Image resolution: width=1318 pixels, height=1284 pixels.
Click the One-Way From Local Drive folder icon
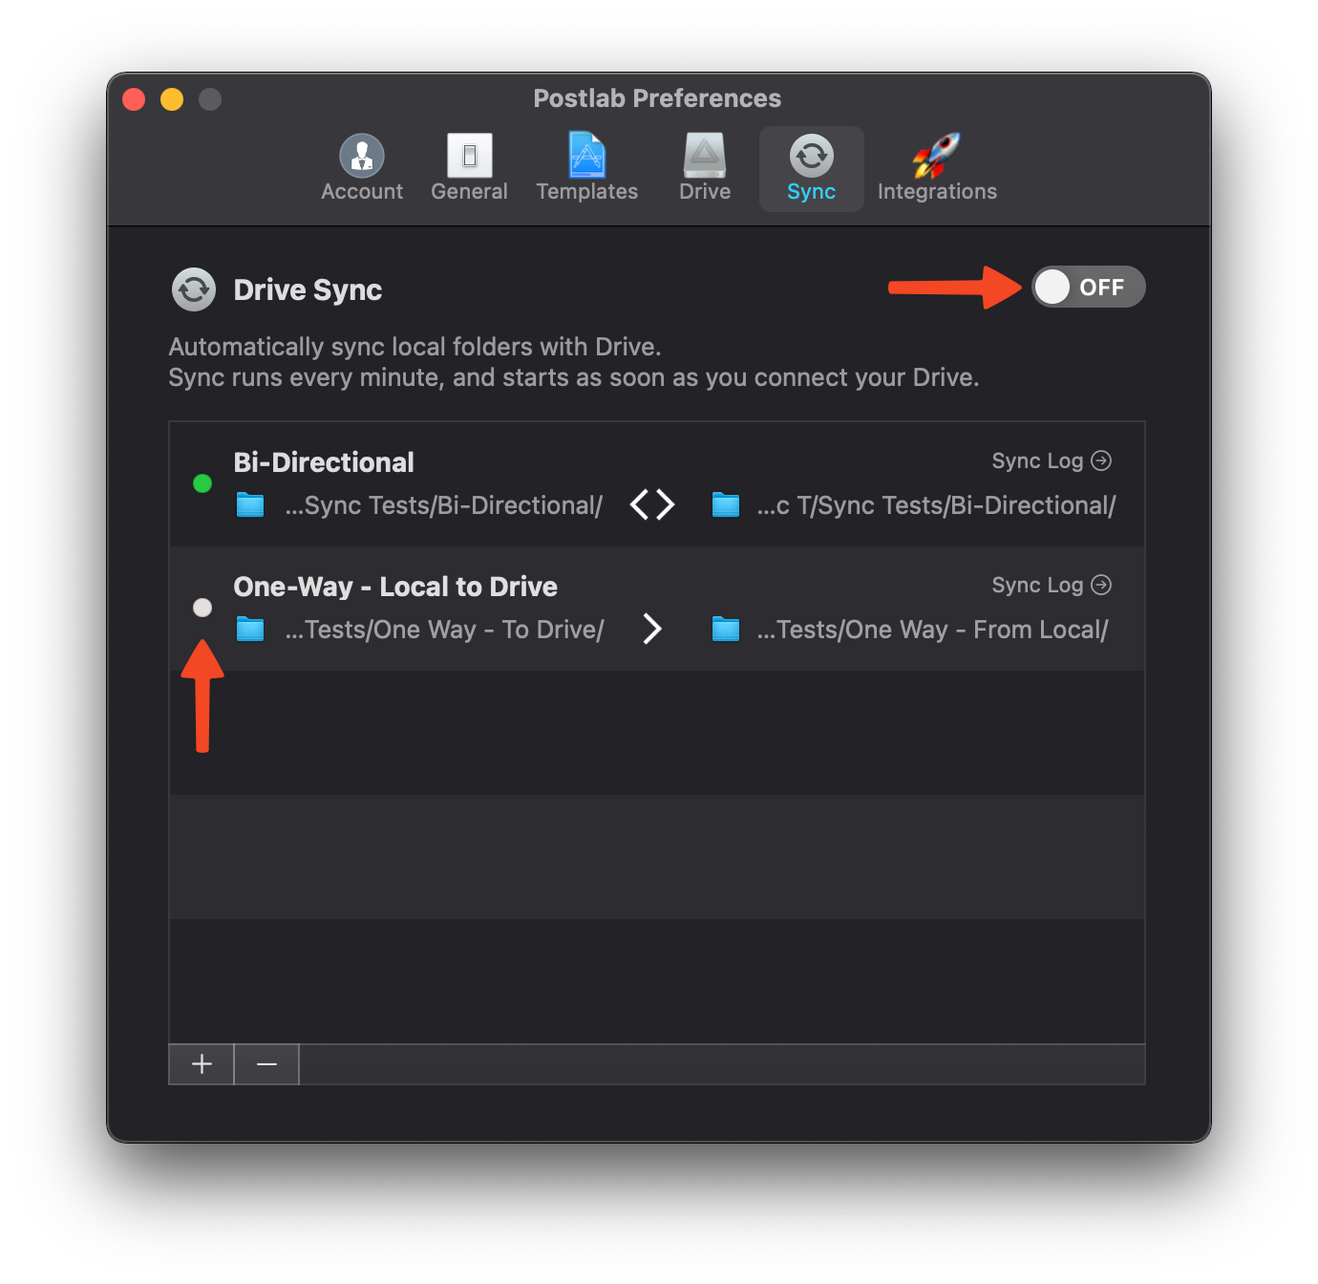(x=726, y=629)
